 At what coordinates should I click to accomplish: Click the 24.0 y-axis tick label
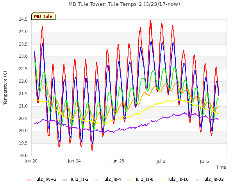(23, 32)
